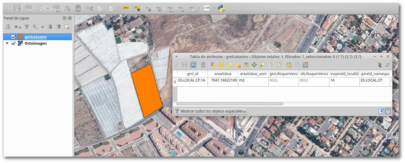
Task: Click the gml_id column header
Action: click(x=192, y=74)
